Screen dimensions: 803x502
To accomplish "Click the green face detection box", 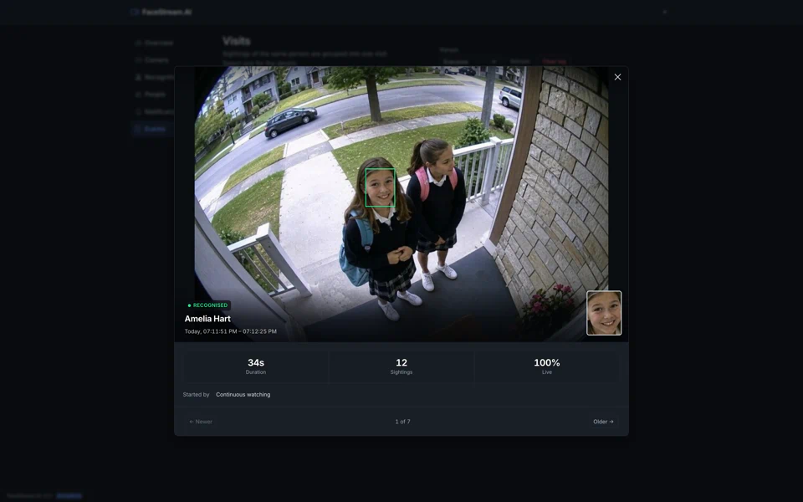I will coord(380,187).
